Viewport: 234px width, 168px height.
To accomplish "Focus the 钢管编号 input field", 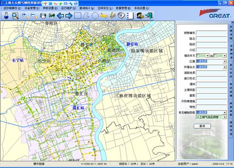I will click(212, 33).
